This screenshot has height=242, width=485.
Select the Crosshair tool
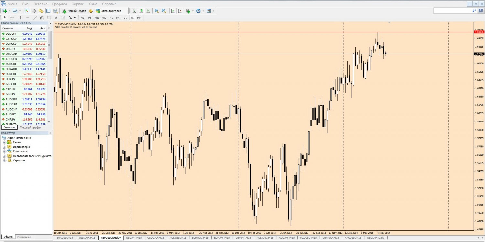pyautogui.click(x=12, y=18)
